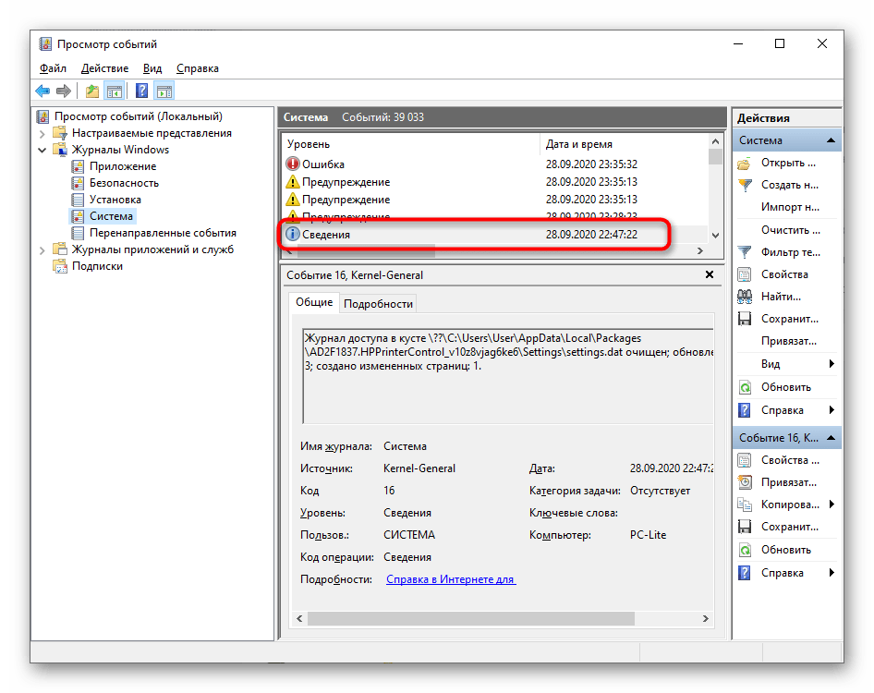The height and width of the screenshot is (693, 874).
Task: Open the Действие menu
Action: click(104, 68)
